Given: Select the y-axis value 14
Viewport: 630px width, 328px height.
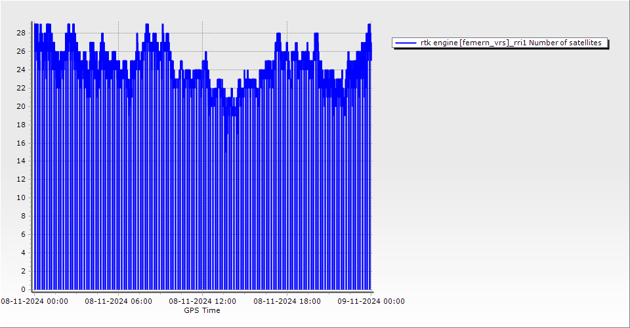Looking at the screenshot, I should point(20,161).
